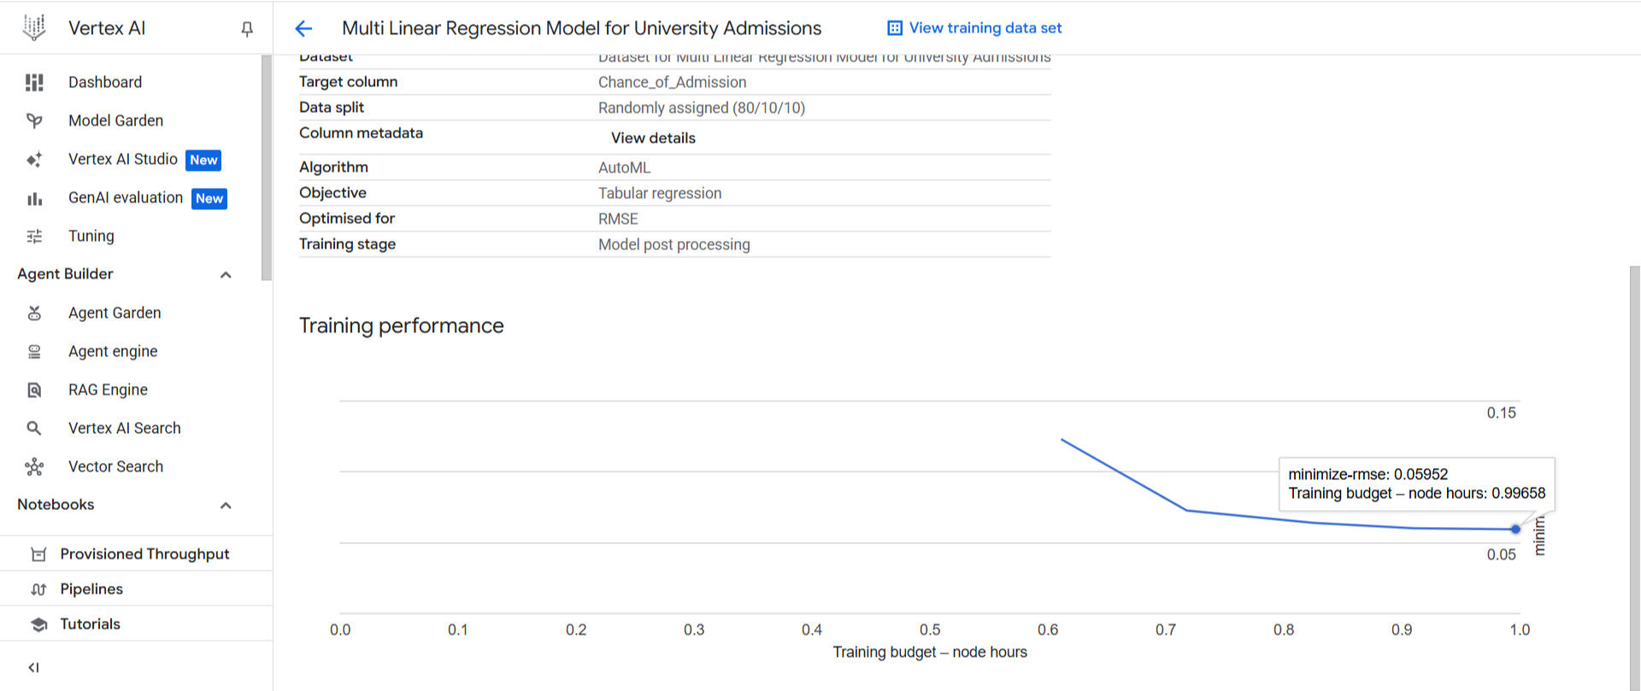Collapse the side navigation panel
Image resolution: width=1641 pixels, height=691 pixels.
tap(33, 667)
